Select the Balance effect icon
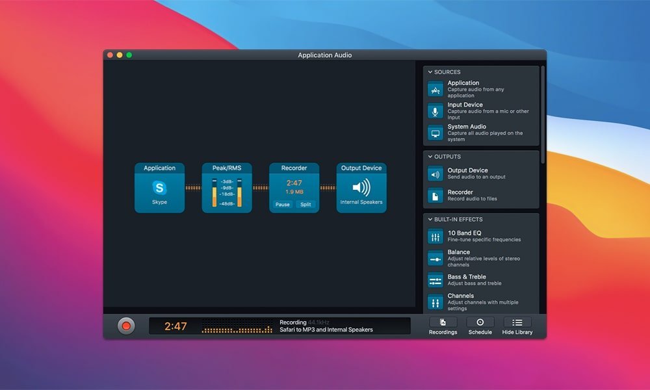Image resolution: width=650 pixels, height=390 pixels. 435,259
